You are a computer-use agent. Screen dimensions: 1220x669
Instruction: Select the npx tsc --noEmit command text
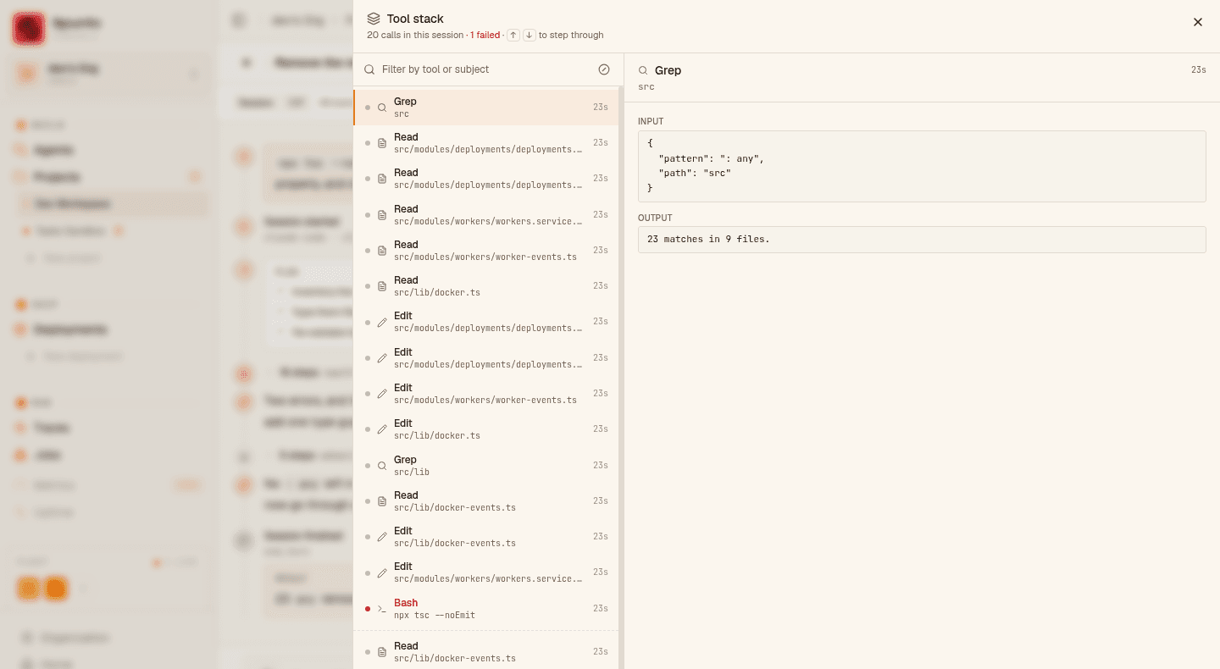(x=435, y=615)
